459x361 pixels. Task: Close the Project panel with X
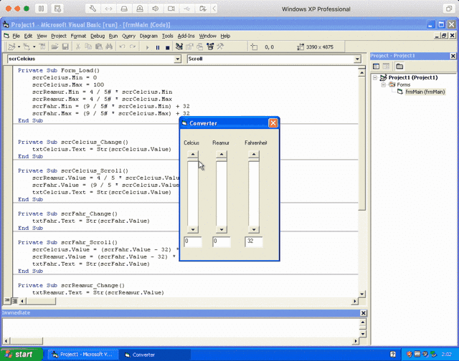pyautogui.click(x=453, y=56)
